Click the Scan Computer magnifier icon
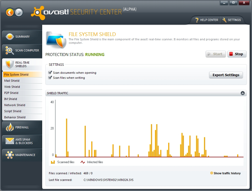Screen dimensions: 252x191 tap(10, 50)
